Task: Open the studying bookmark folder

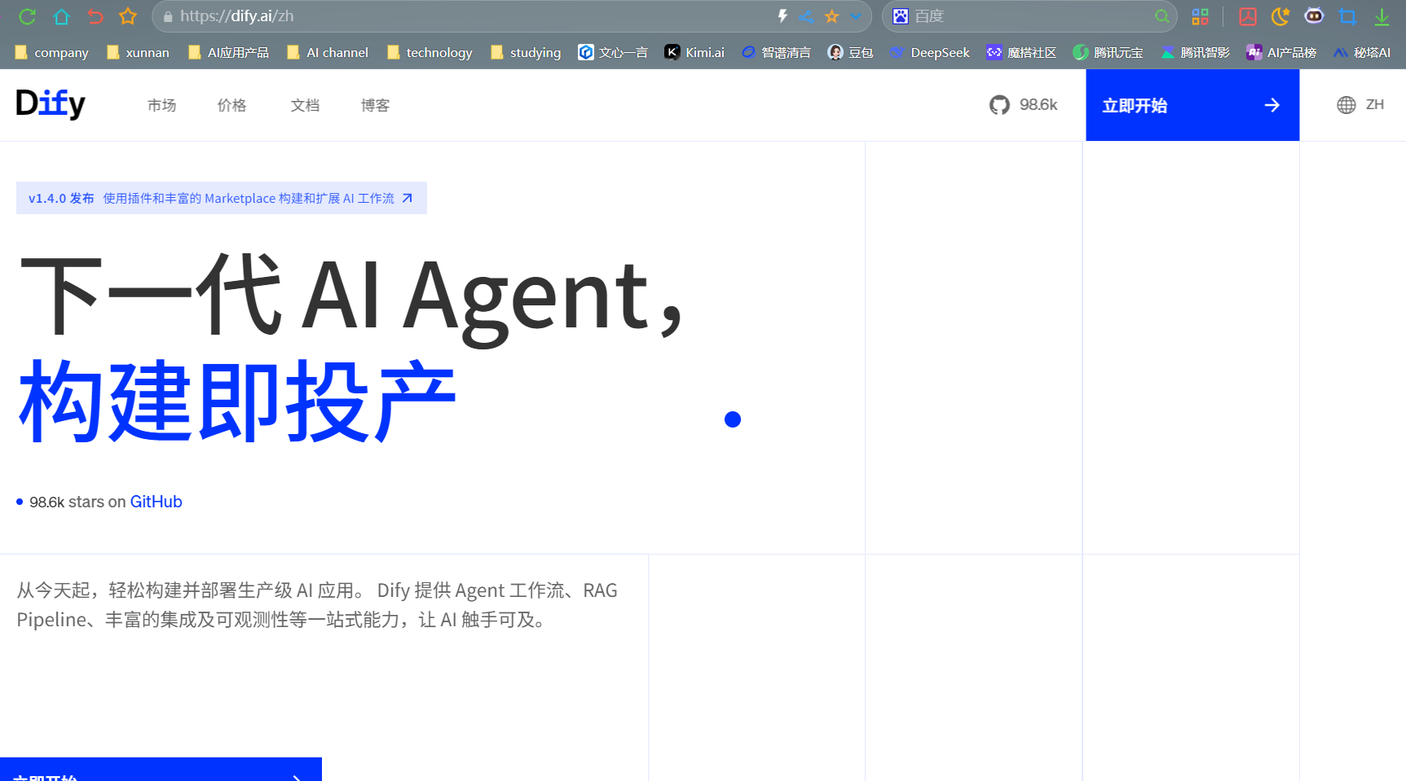Action: [526, 52]
